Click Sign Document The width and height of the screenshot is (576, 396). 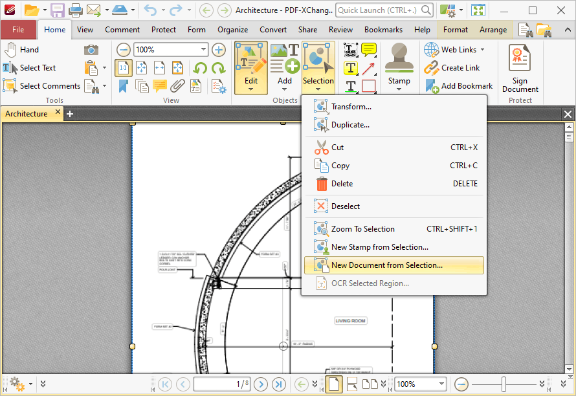pos(520,68)
